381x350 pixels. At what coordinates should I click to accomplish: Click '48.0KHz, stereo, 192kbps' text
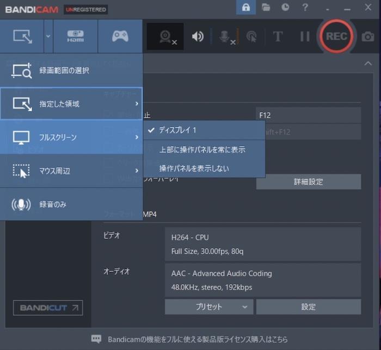click(x=211, y=287)
